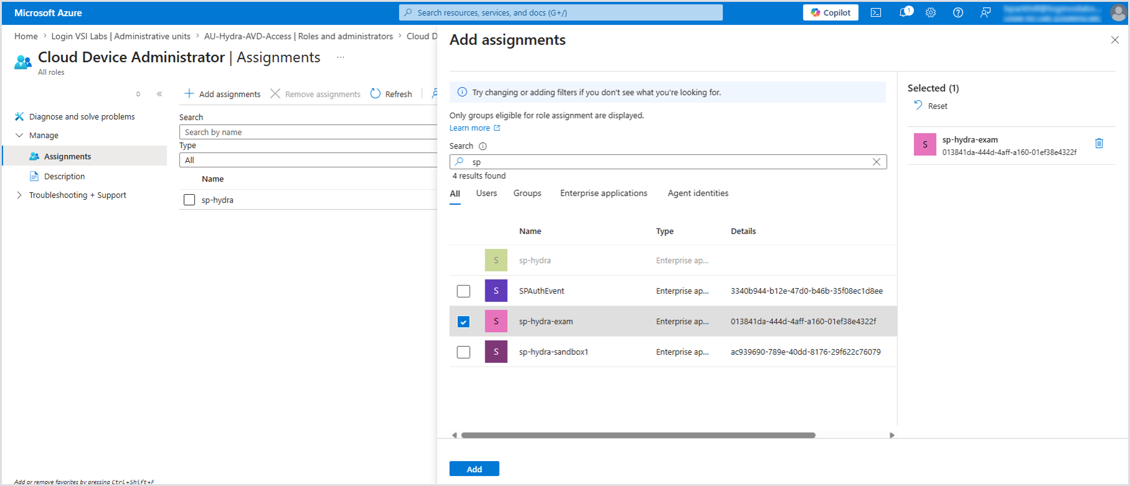The height and width of the screenshot is (486, 1130).
Task: Uncheck the sp-hydra-exam checkbox
Action: (463, 322)
